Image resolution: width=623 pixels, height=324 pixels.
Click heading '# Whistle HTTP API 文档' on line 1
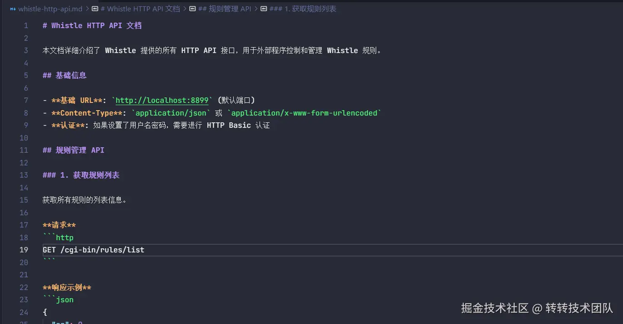(92, 25)
